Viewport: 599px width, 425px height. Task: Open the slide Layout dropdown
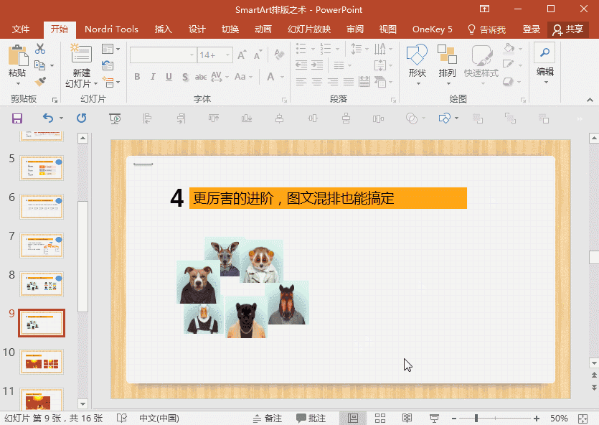(x=110, y=49)
